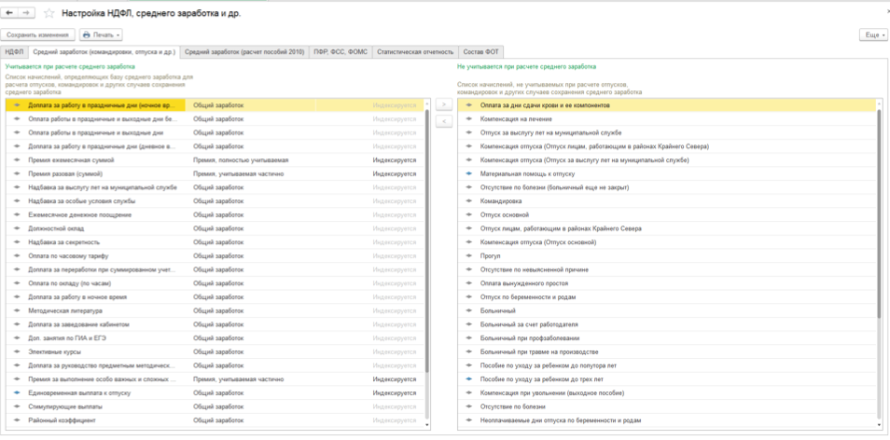
Task: Click row icon next to Стимулирующие выплаты
Action: [17, 406]
